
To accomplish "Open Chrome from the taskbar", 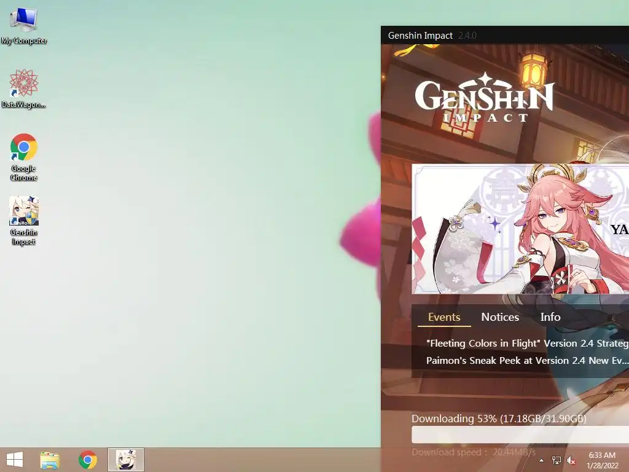I will click(87, 460).
